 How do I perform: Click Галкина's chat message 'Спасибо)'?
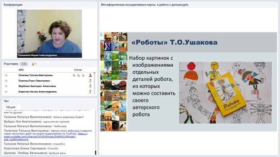(34, 144)
